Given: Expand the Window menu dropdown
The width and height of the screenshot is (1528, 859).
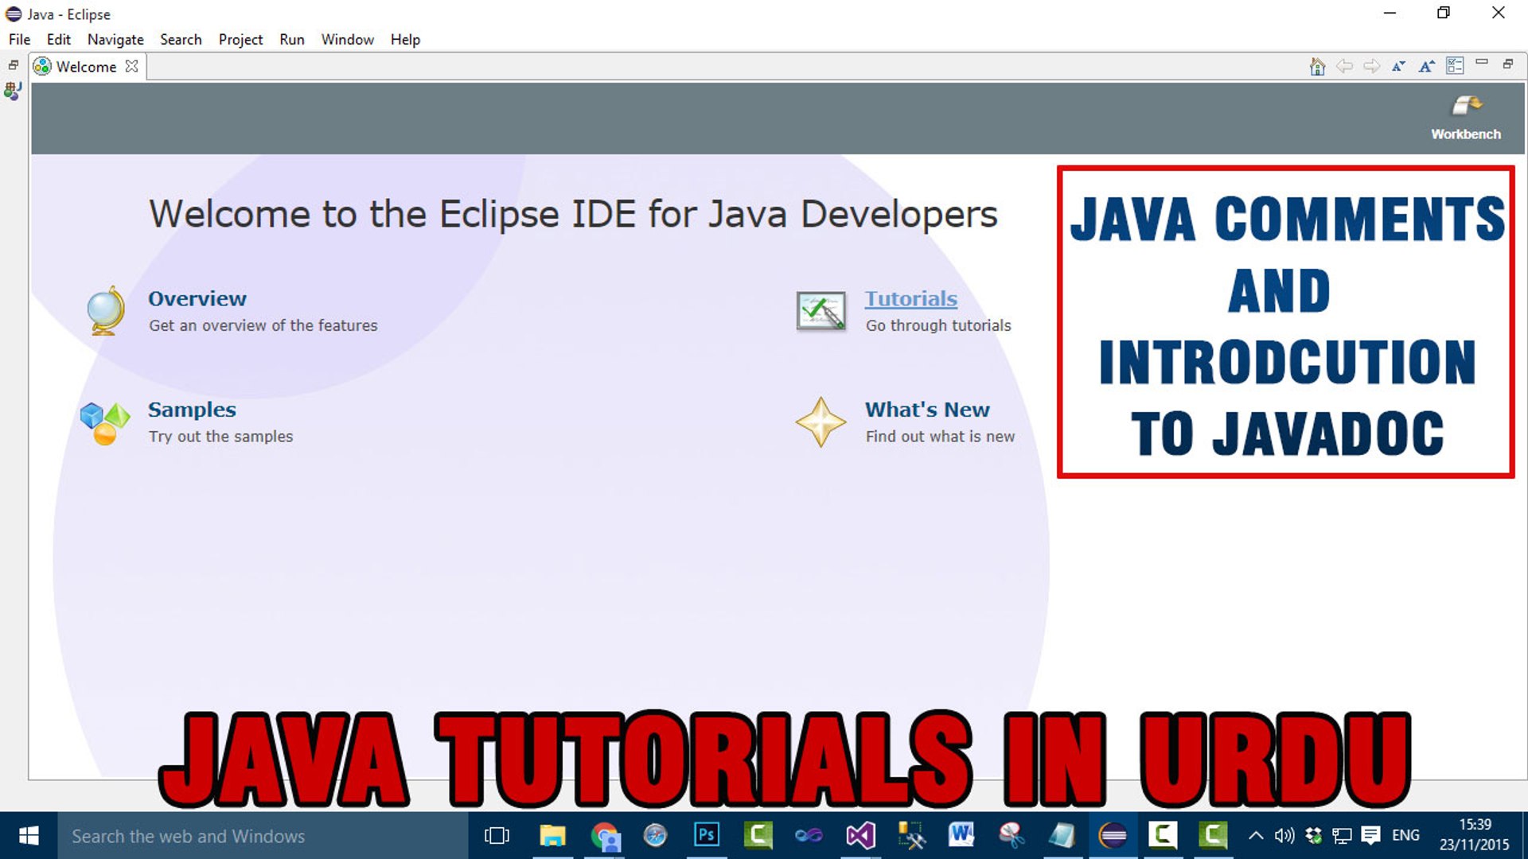Looking at the screenshot, I should coord(347,39).
